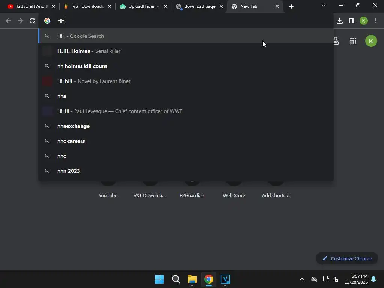Choose the HHhH novel suggestion

[186, 81]
